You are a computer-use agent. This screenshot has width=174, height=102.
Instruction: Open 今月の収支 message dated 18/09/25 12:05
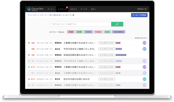click(x=79, y=61)
